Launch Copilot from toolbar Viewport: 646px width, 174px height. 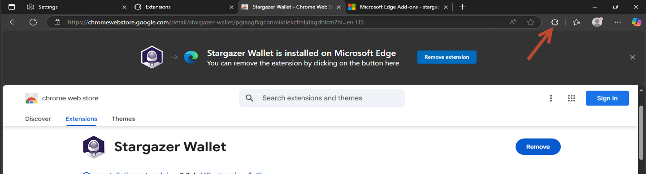pos(636,22)
